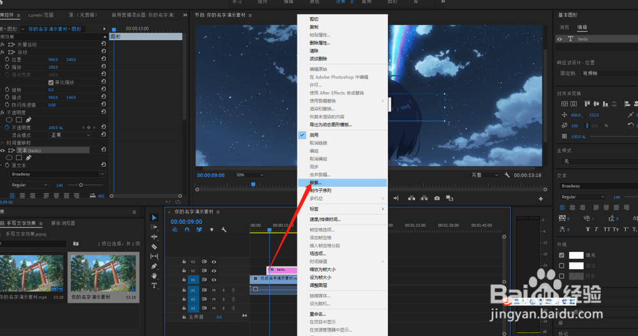Click the pink baidu clip on V2
Screen dimensions: 638x336
[x=283, y=270]
